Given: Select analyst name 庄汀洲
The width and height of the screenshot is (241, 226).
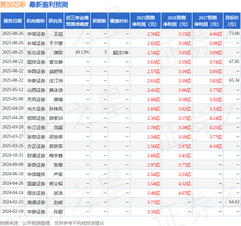Looking at the screenshot, I should (56, 81).
